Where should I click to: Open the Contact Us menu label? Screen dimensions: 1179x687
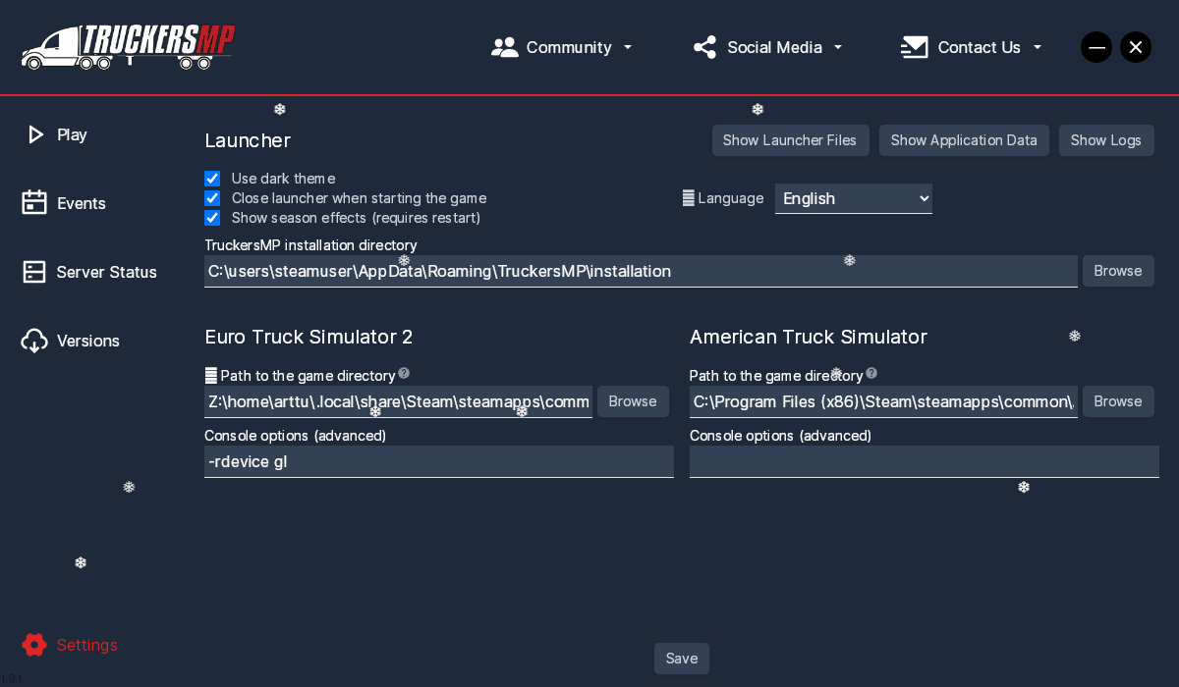(980, 47)
